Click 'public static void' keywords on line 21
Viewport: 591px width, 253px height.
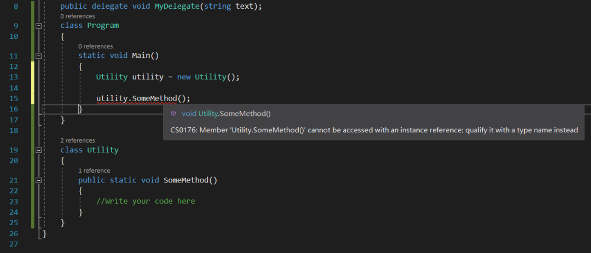119,180
